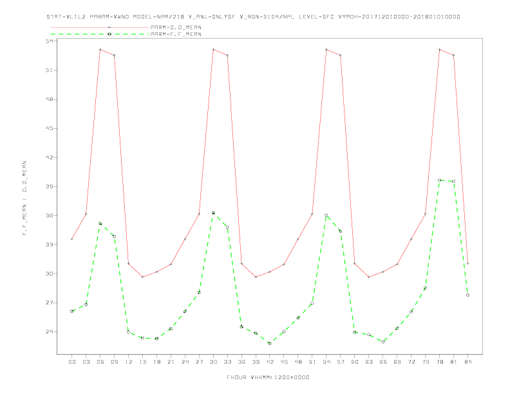Click the x-axis forecast hour label 51
This screenshot has width=510, height=394.
[312, 362]
